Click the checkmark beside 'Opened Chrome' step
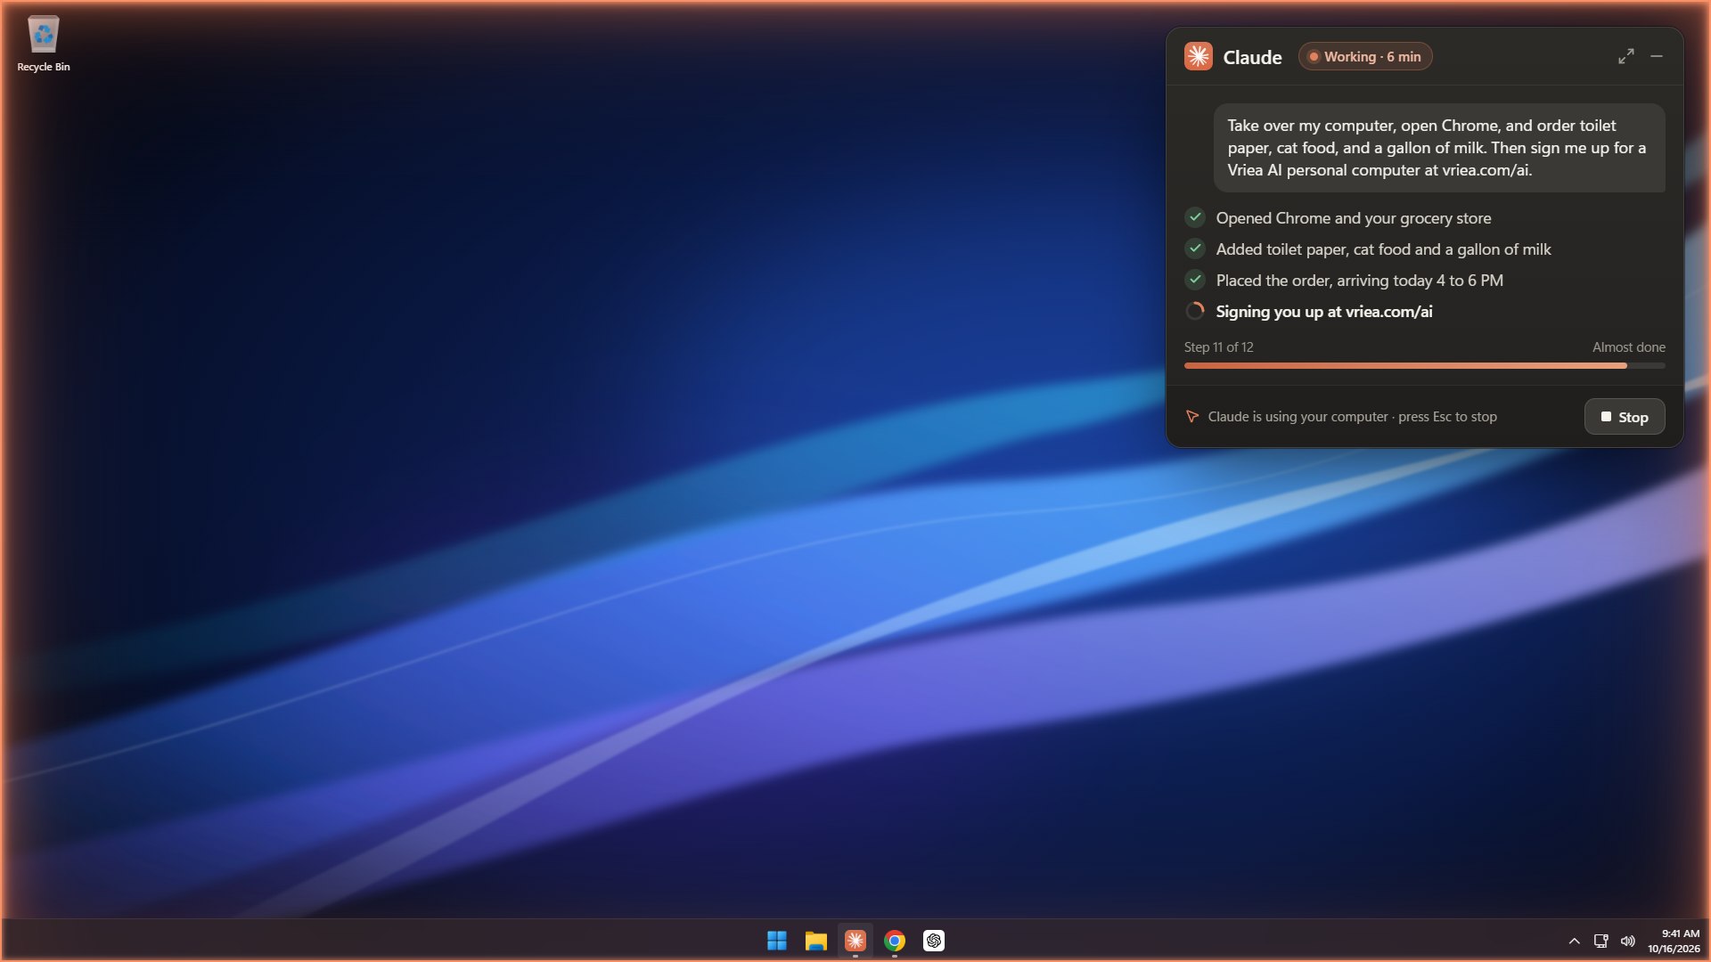Viewport: 1711px width, 962px height. [1195, 217]
